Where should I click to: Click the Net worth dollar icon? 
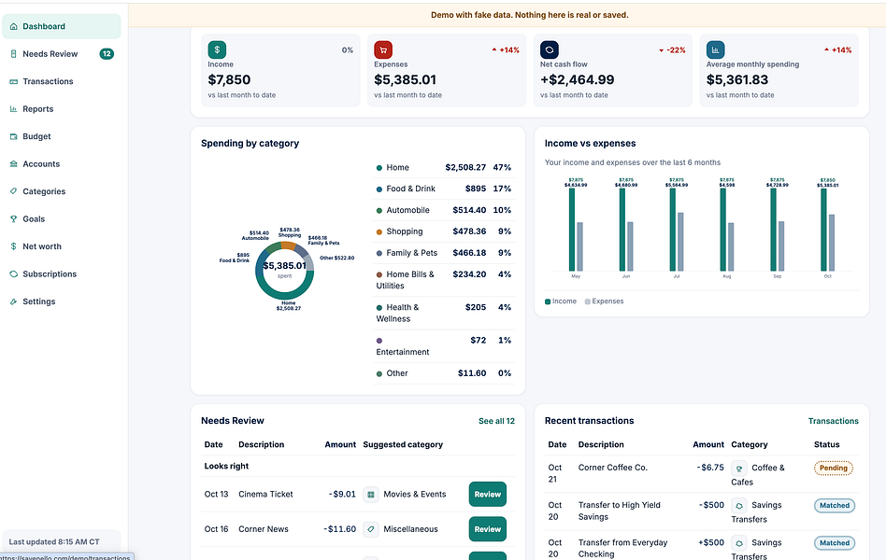pyautogui.click(x=14, y=246)
